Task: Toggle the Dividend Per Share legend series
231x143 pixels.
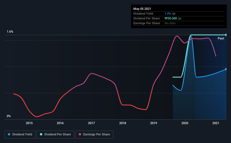Action: click(x=55, y=135)
